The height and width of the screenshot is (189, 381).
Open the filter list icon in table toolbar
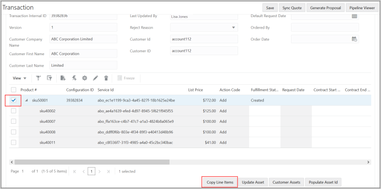(50, 78)
